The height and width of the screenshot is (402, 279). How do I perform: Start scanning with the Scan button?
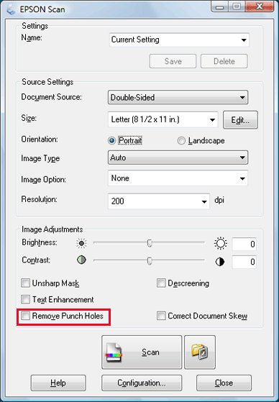[142, 352]
